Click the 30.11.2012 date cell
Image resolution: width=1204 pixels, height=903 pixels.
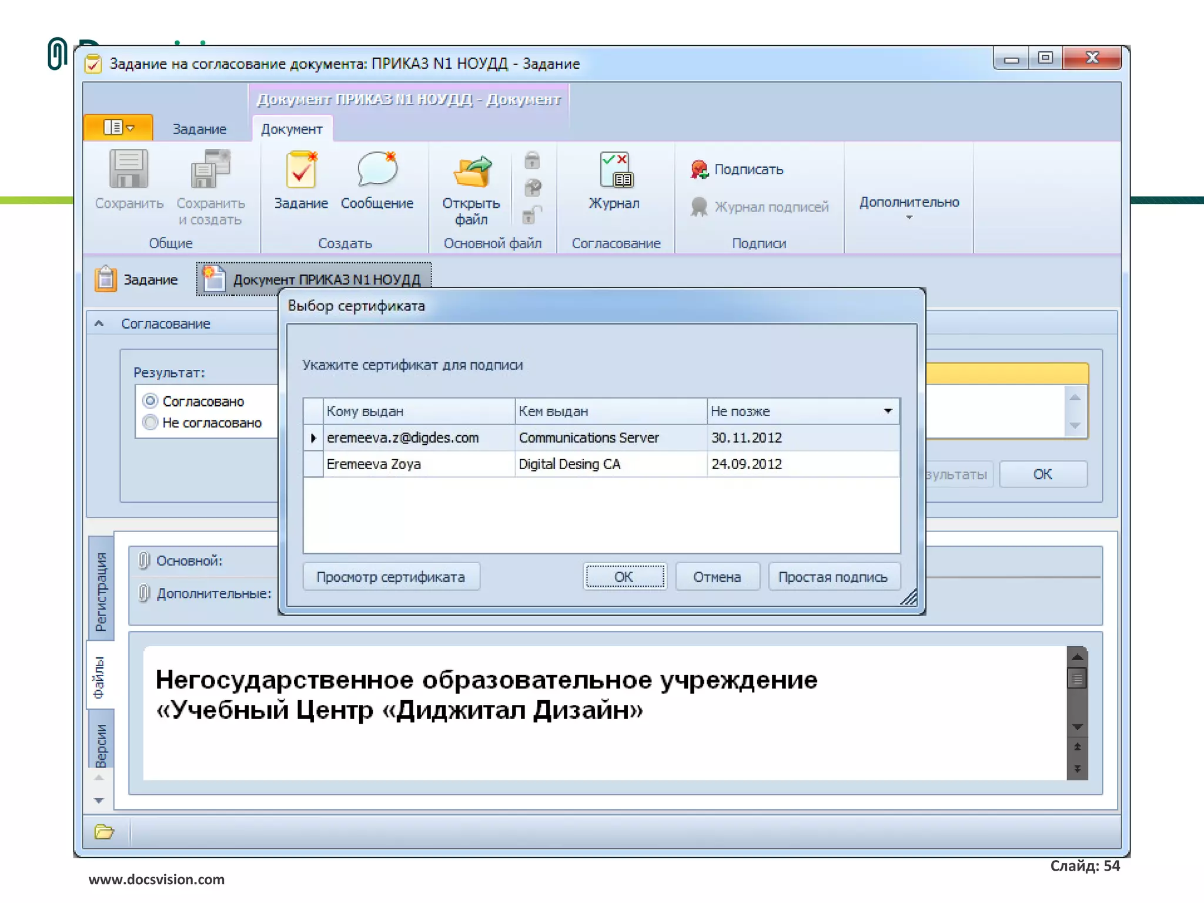point(803,437)
